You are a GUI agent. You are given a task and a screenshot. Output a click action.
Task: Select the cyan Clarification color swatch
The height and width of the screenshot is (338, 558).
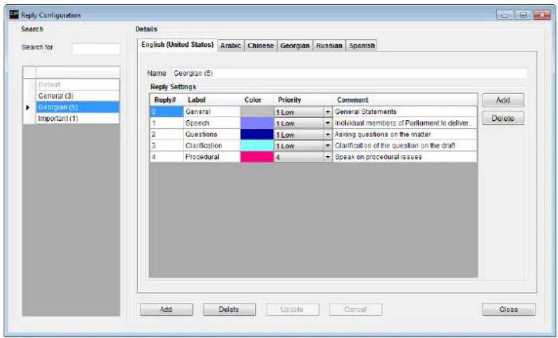[257, 145]
